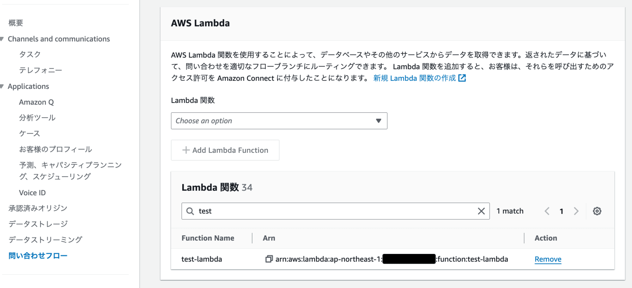This screenshot has height=288, width=632.
Task: Click page number 1 in pagination
Action: [562, 211]
